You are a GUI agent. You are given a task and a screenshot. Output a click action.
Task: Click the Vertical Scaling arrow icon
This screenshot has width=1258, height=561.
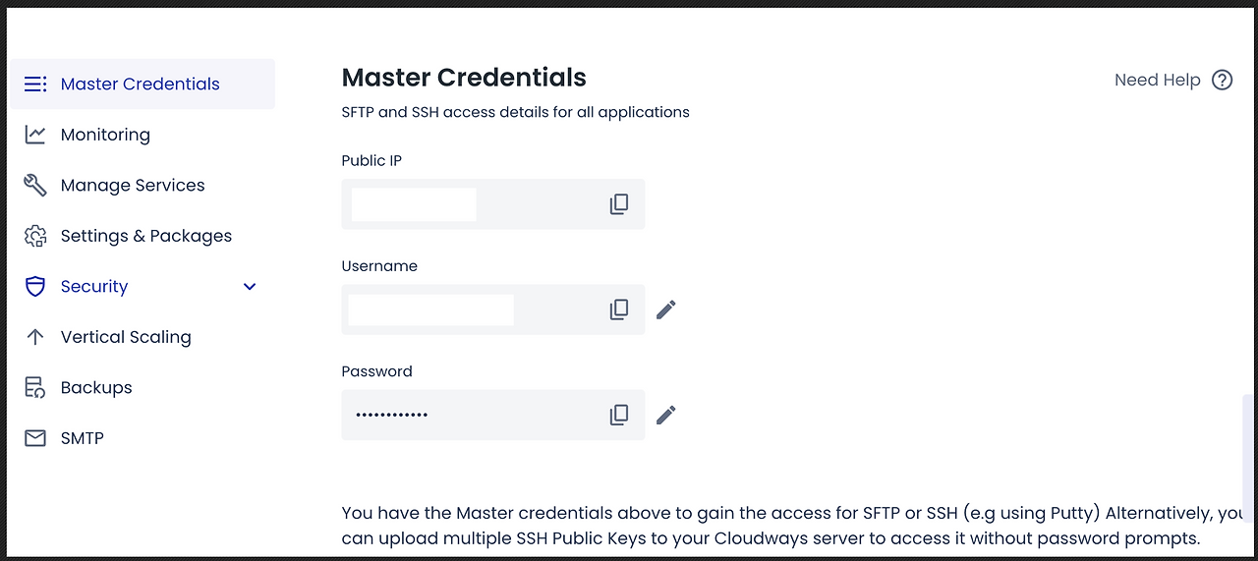click(x=35, y=337)
